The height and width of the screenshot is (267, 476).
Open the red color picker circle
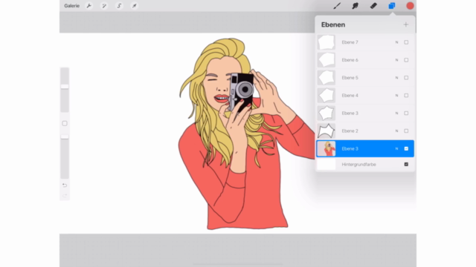click(410, 6)
